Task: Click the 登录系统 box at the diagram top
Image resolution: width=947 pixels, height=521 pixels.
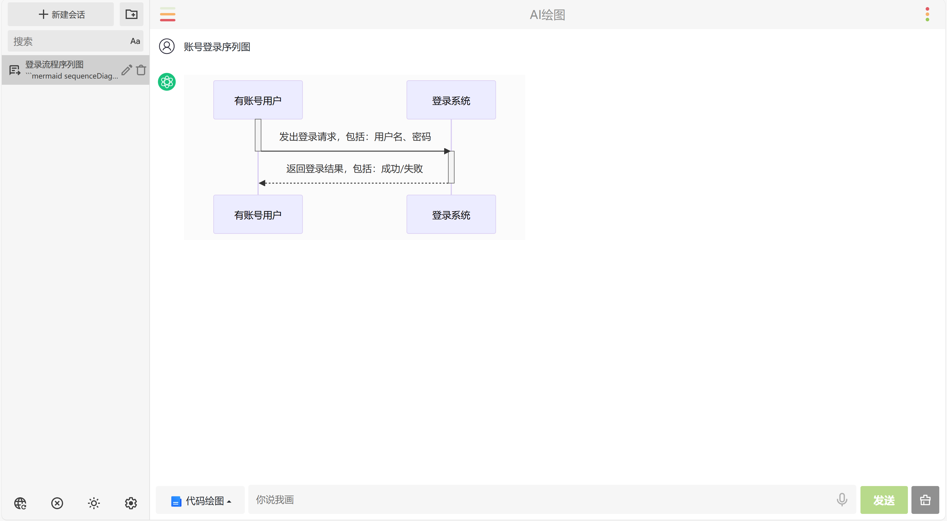Action: [x=451, y=100]
